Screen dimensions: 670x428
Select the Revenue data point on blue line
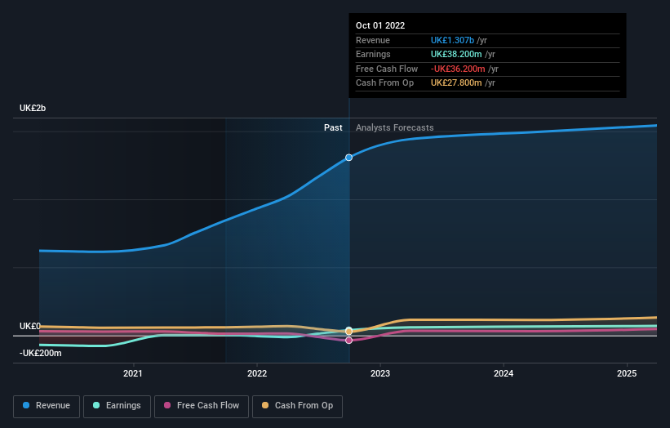tap(348, 158)
